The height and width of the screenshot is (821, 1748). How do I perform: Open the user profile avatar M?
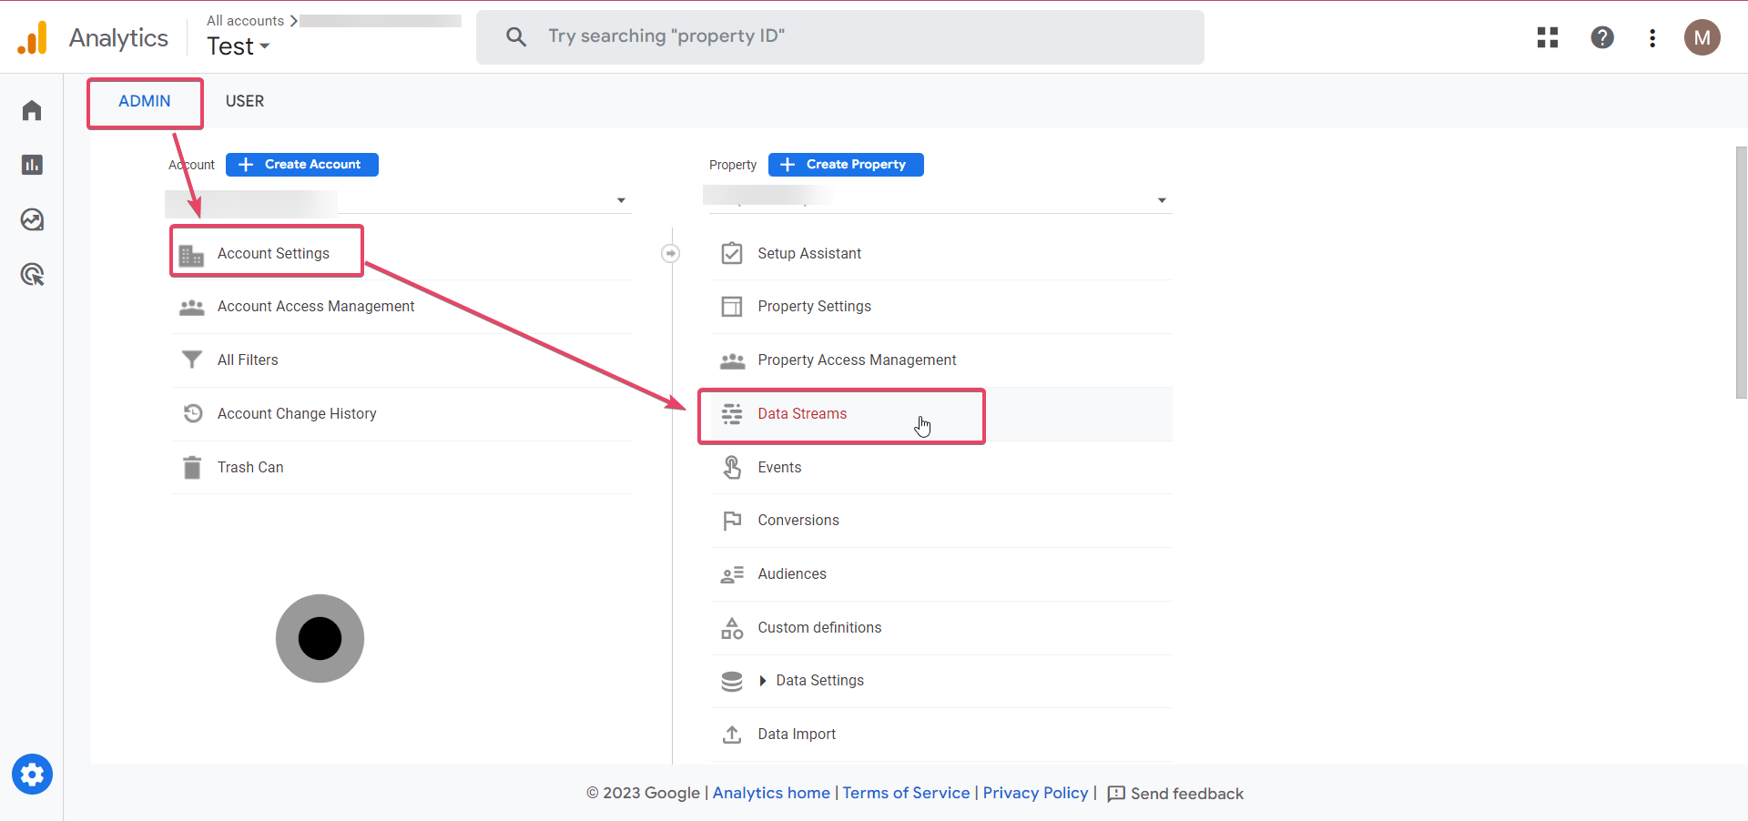click(1702, 37)
